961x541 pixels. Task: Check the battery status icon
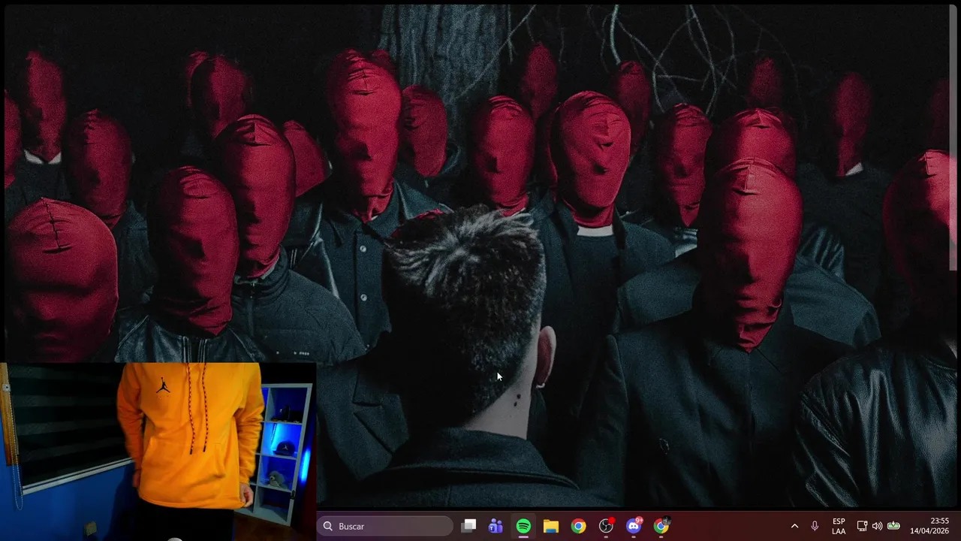click(893, 526)
